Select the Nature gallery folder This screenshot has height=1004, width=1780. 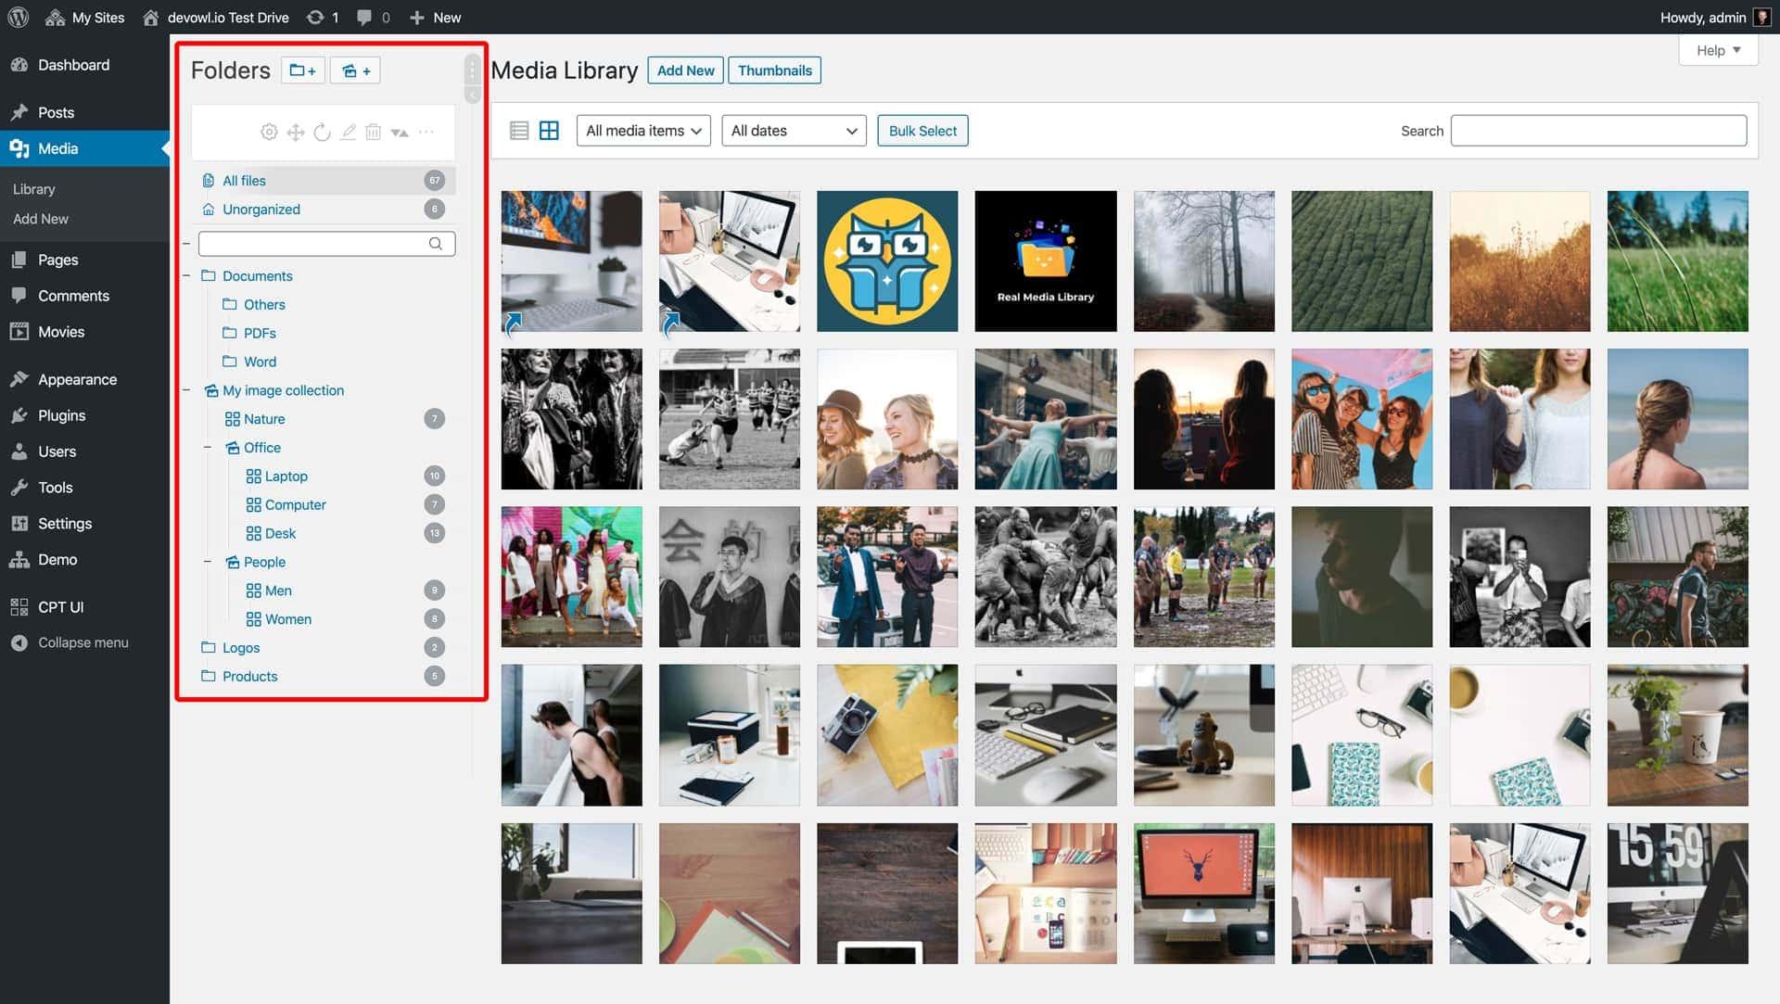(x=264, y=419)
